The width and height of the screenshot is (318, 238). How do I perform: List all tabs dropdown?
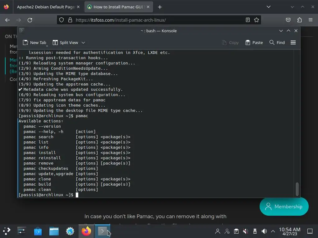[269, 7]
